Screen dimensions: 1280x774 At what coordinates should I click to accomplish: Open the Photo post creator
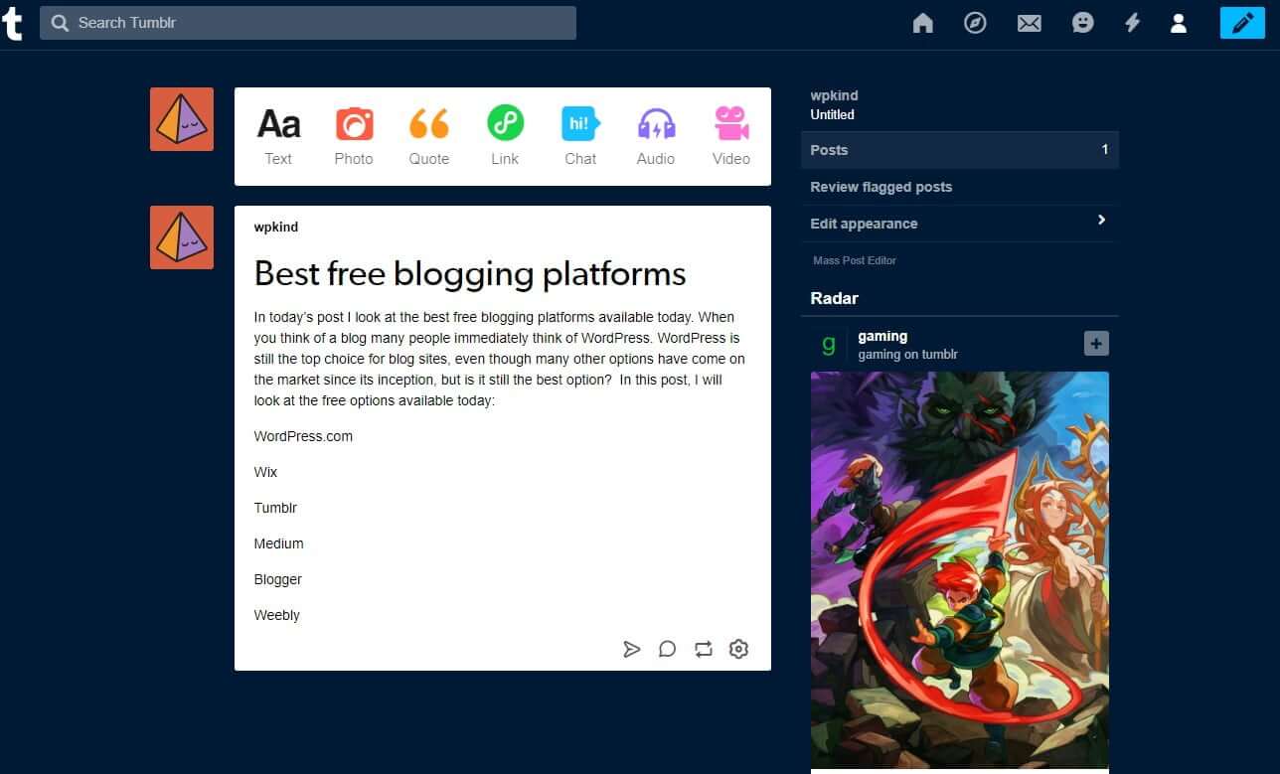tap(354, 134)
